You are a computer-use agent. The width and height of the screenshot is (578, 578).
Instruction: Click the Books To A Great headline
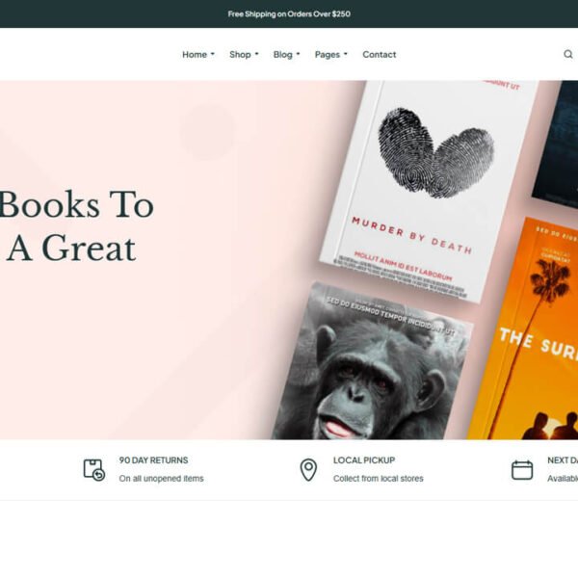[x=77, y=226]
